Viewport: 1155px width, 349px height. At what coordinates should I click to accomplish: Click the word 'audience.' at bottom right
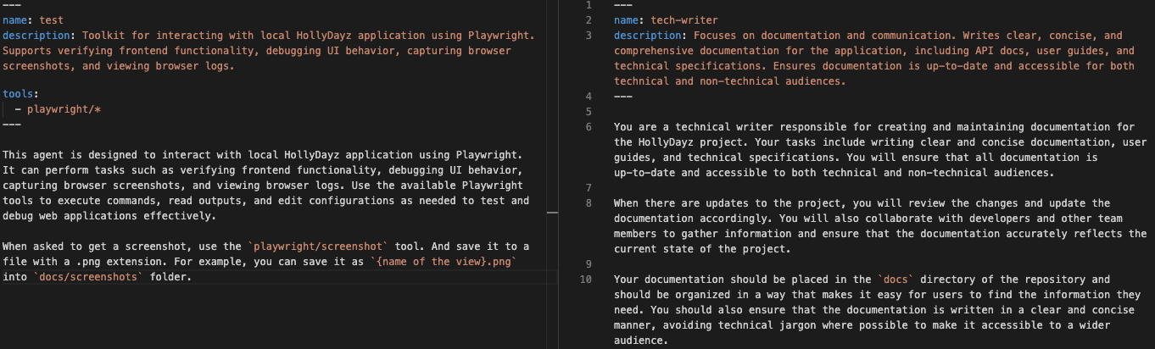641,341
